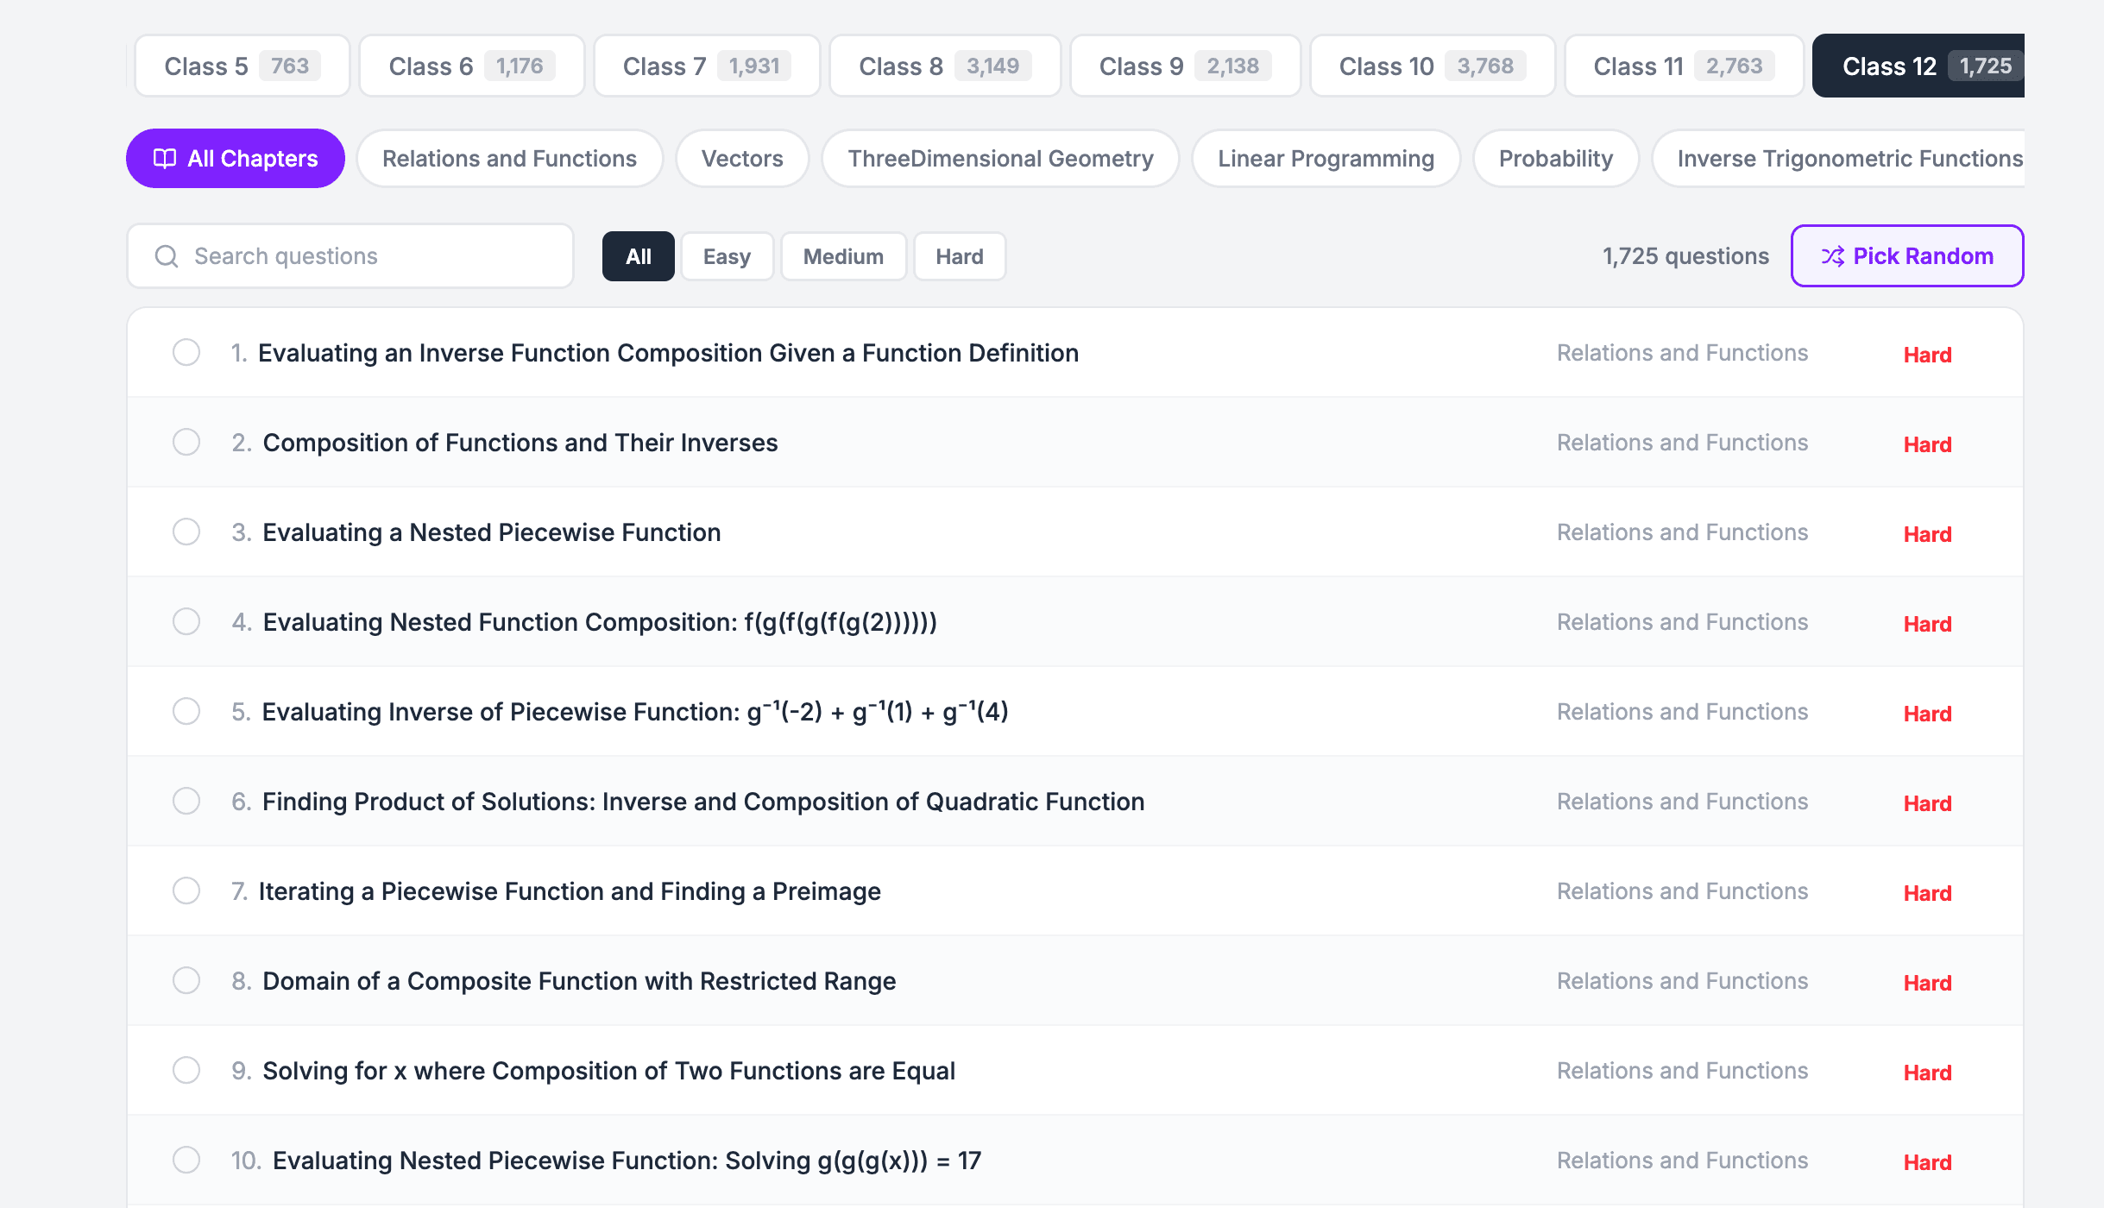Screen dimensions: 2104x1208
Task: Open the Linear Programming chapter
Action: point(1325,158)
